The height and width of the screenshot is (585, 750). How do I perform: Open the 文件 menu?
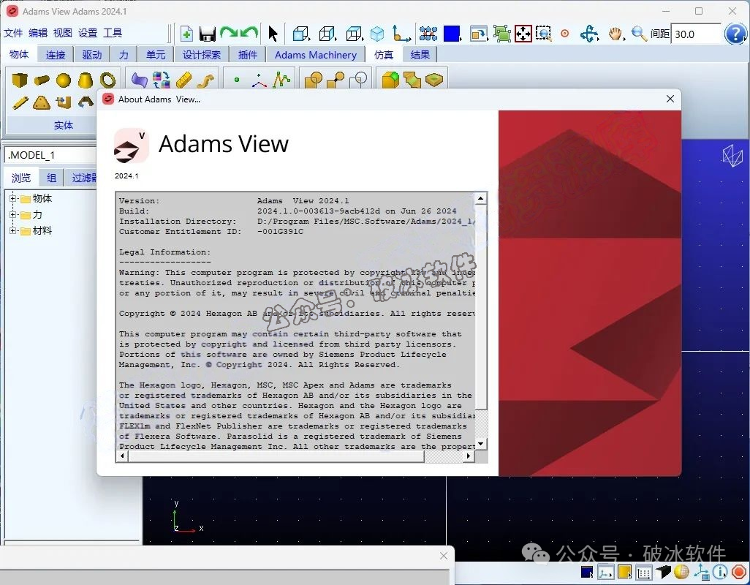point(12,33)
